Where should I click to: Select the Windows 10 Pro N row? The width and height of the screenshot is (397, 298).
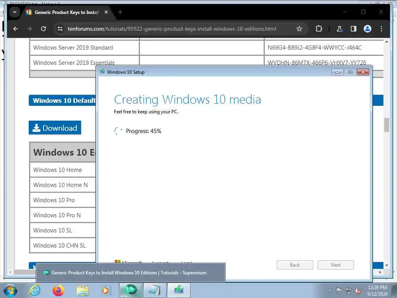tap(63, 215)
